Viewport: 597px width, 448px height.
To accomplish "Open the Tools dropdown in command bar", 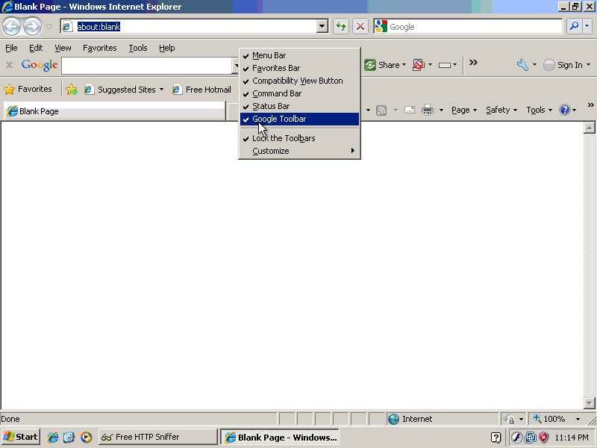I will pos(539,110).
